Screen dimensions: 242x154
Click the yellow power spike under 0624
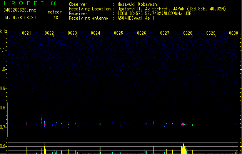[100, 151]
